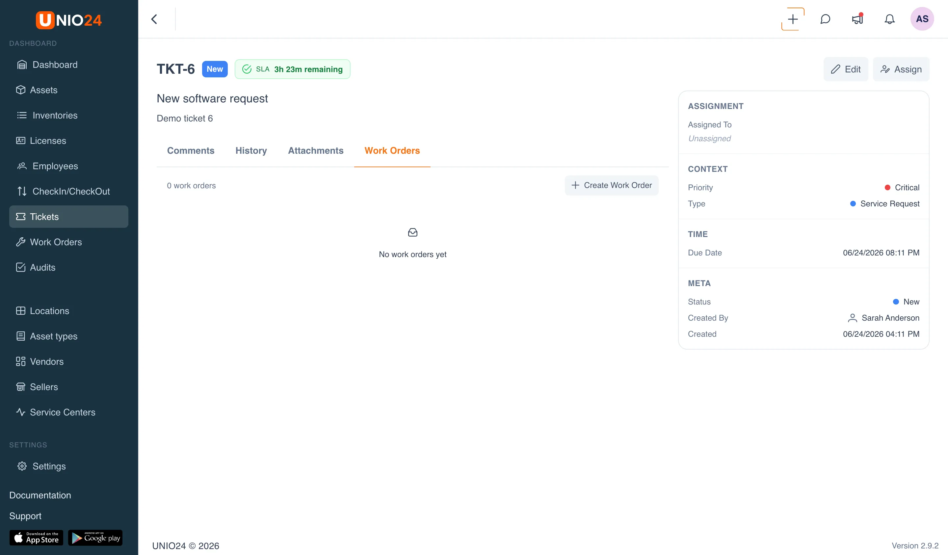
Task: Click the Demo ticket 6 description
Action: 185,119
